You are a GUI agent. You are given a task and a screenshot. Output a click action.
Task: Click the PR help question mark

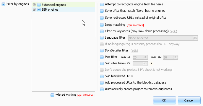pos(151,64)
